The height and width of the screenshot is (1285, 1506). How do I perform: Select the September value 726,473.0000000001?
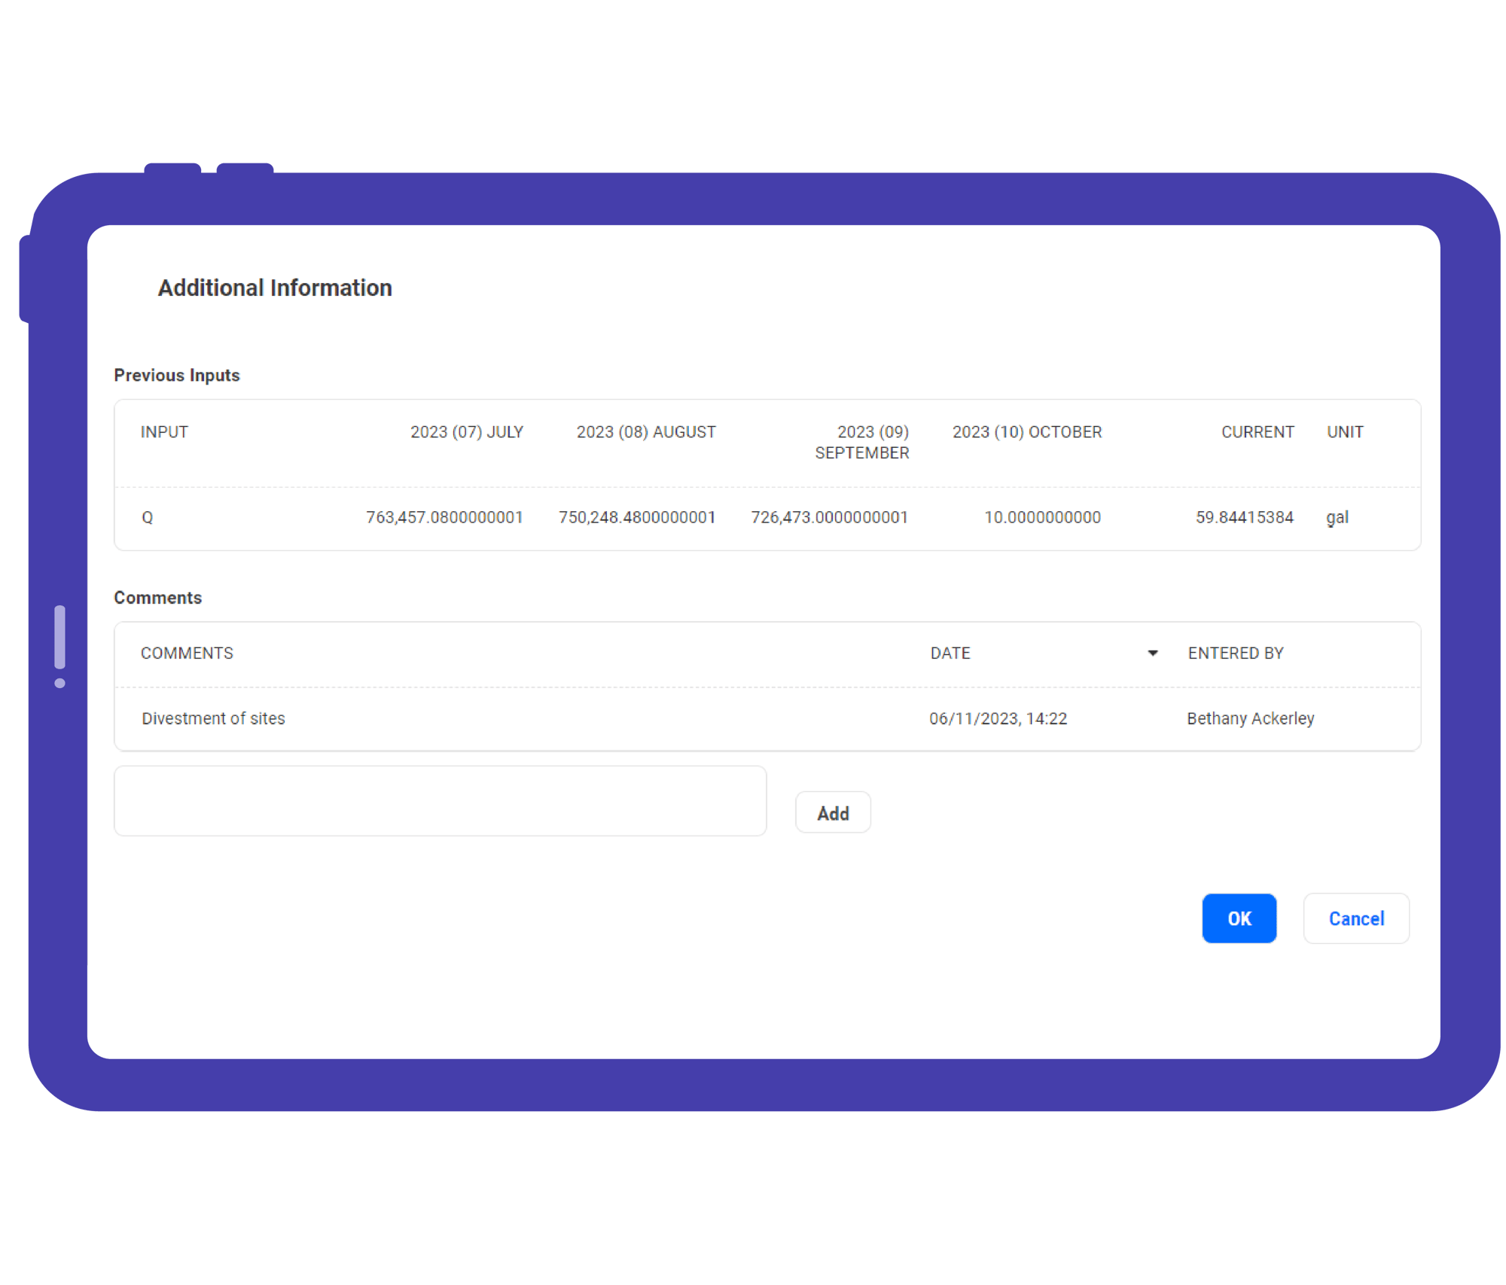pos(830,517)
